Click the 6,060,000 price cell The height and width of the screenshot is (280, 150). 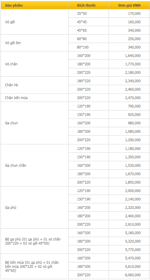pos(129,275)
